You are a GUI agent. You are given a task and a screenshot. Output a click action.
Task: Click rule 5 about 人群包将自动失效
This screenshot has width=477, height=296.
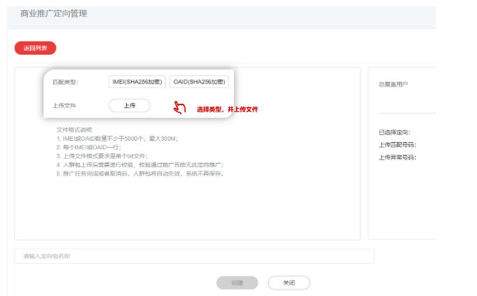(140, 173)
